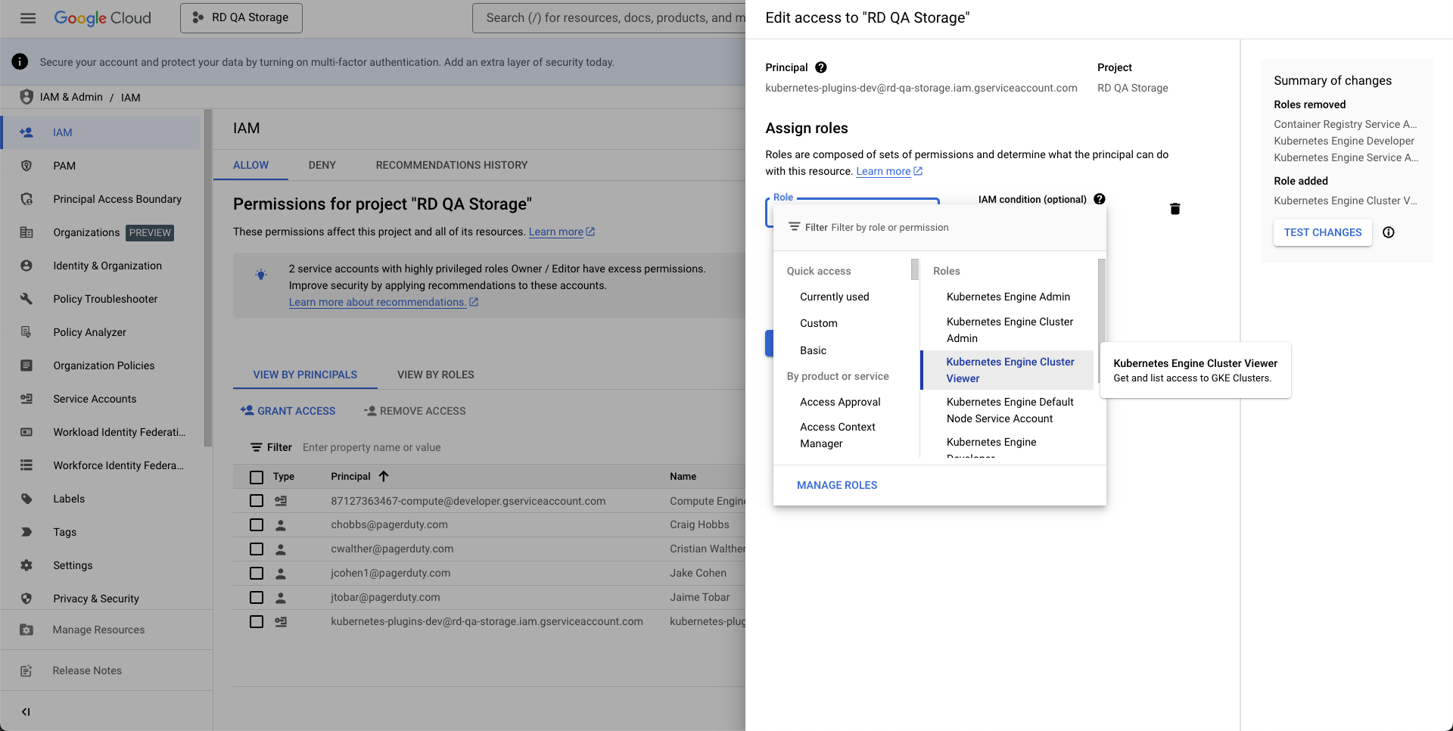
Task: Select Access Approval product category
Action: 840,402
